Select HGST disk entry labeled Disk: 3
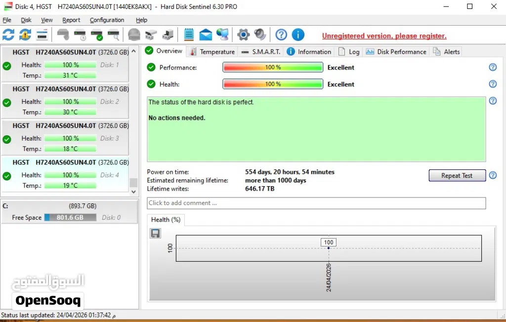Screen dimensions: 506x322 tap(65, 137)
